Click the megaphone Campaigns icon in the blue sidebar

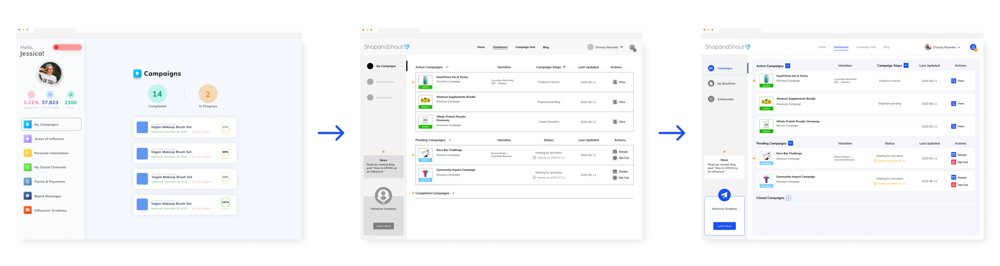click(x=711, y=68)
